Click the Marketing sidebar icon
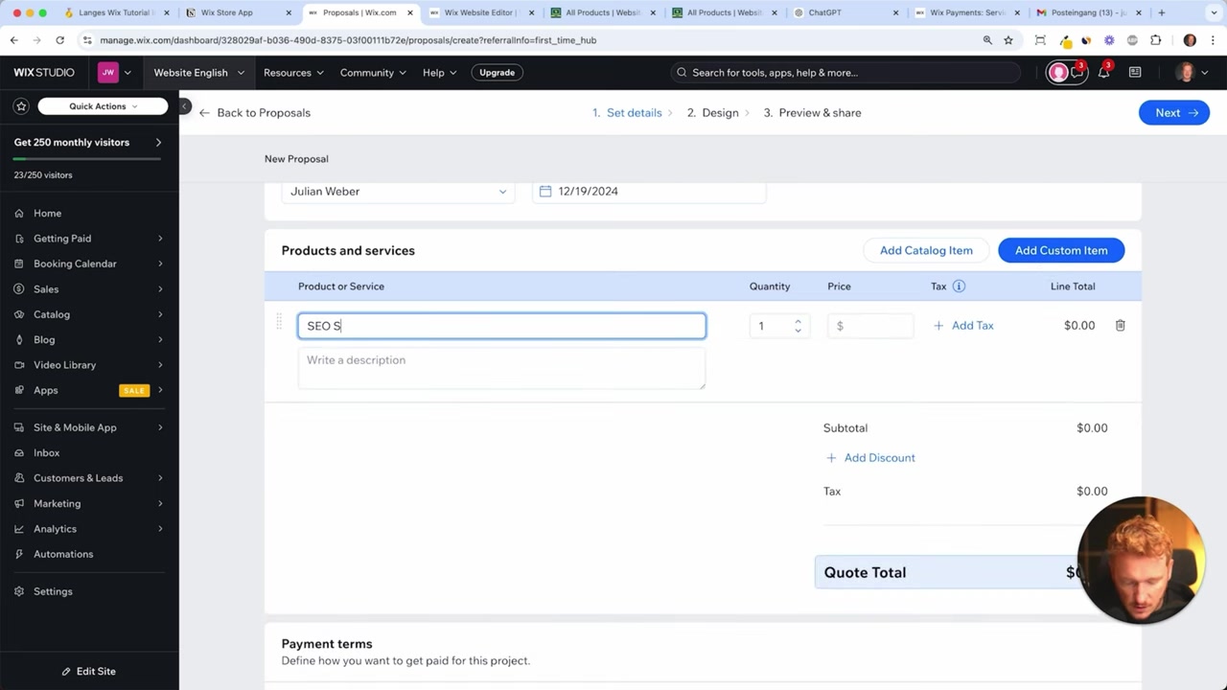Screen dimensions: 1227x690 point(19,503)
